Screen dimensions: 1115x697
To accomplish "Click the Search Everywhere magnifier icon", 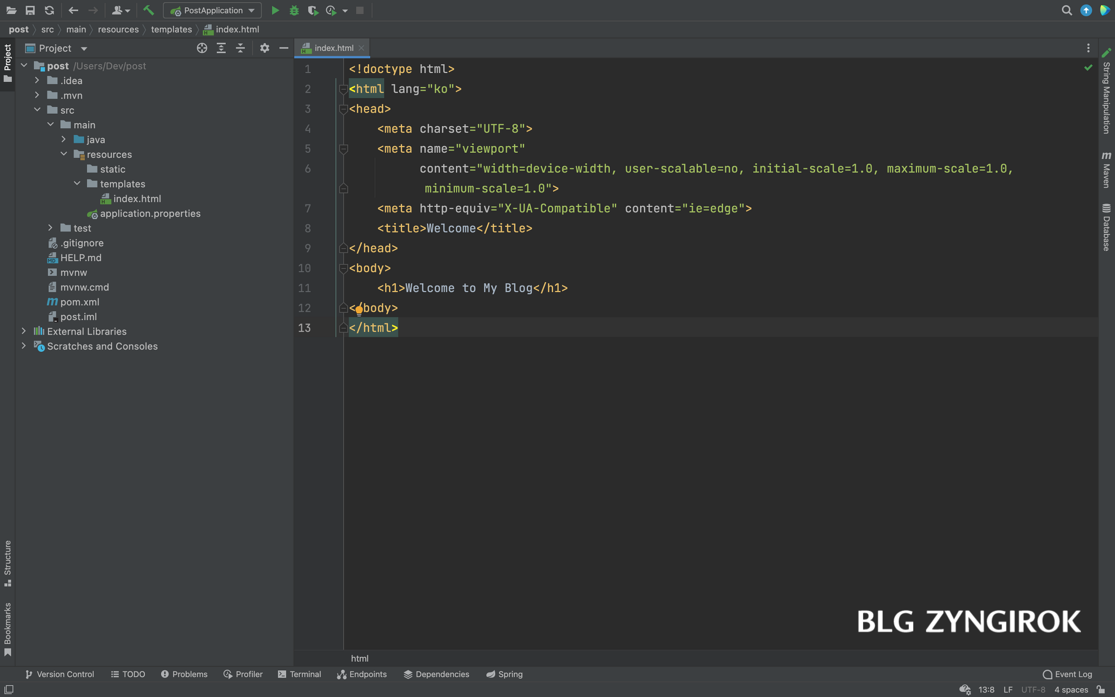I will [x=1066, y=11].
